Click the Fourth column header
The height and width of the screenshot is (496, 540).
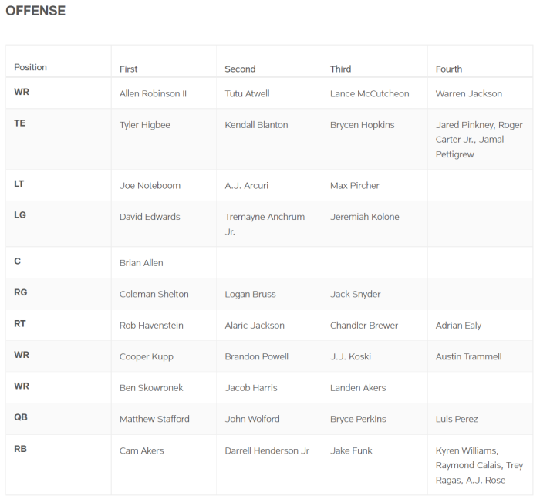pos(449,69)
